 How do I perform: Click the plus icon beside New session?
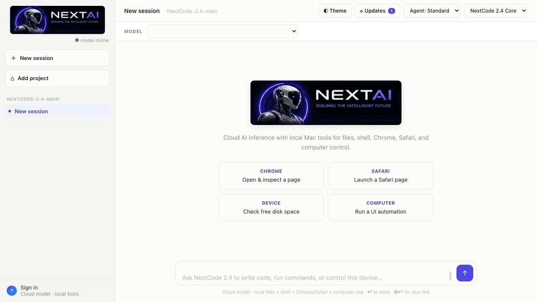click(x=13, y=58)
